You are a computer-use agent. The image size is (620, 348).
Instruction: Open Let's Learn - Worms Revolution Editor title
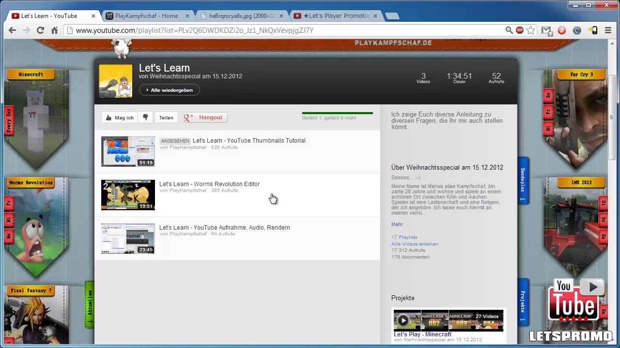click(x=209, y=184)
